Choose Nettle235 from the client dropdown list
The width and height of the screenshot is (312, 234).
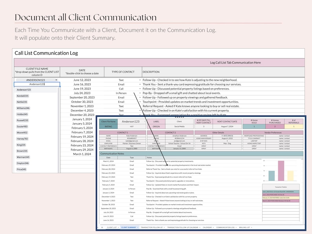(22, 102)
